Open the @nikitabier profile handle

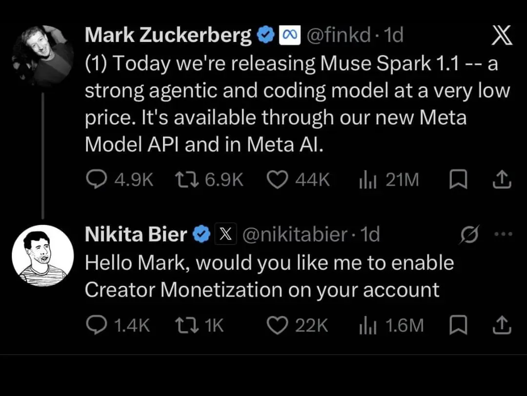pyautogui.click(x=295, y=234)
